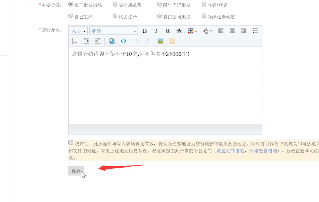
Task: Open the insert hyperlink tool
Action: pyautogui.click(x=112, y=41)
